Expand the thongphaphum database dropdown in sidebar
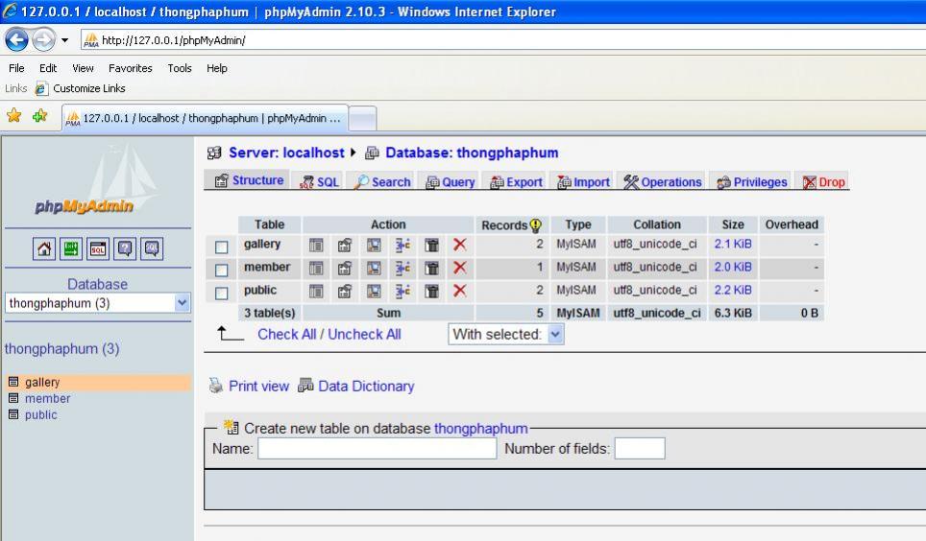Image resolution: width=926 pixels, height=541 pixels. [x=183, y=303]
